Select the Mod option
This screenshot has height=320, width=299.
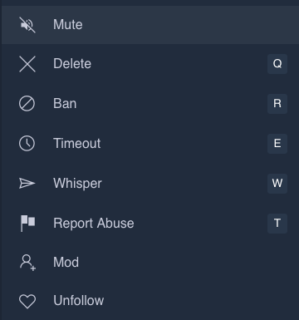(150, 263)
